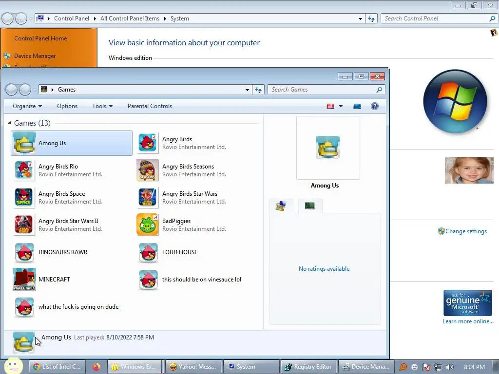Refresh the Control Panel address bar

point(371,19)
